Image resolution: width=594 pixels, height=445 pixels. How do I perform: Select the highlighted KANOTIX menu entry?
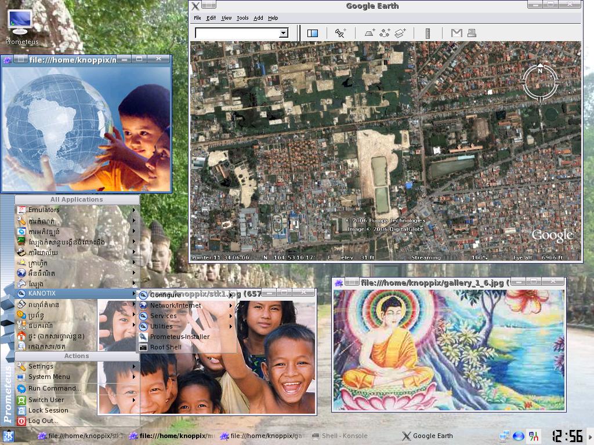tap(77, 293)
